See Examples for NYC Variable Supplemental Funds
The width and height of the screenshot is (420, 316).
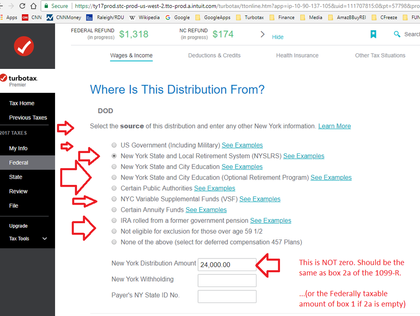pyautogui.click(x=260, y=199)
